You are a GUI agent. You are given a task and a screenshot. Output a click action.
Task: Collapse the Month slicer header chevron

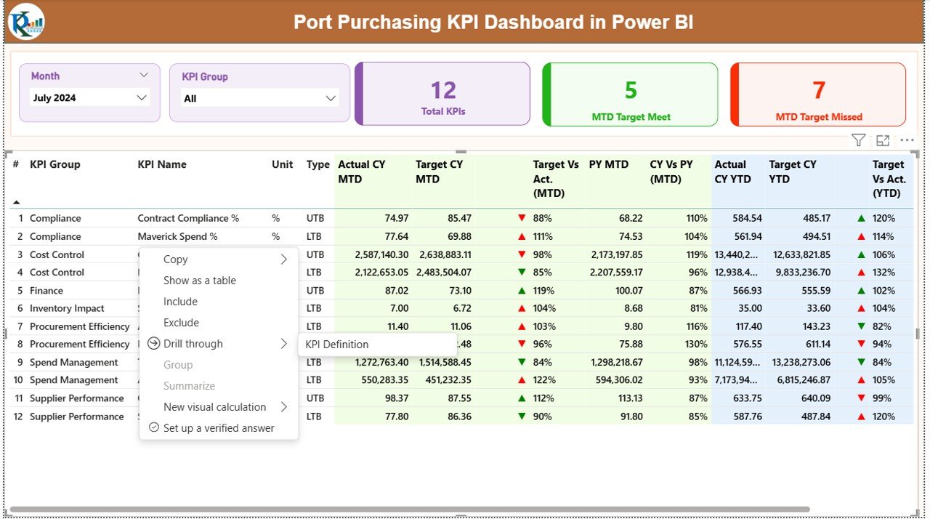click(x=143, y=75)
